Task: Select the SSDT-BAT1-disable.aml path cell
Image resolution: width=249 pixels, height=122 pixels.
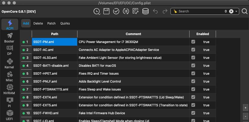Action: (x=55, y=66)
